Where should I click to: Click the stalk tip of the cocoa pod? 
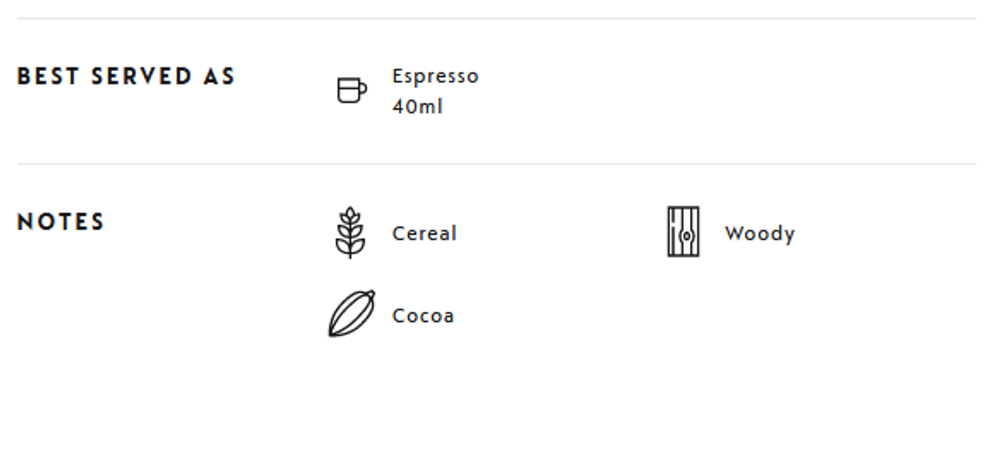pos(370,293)
